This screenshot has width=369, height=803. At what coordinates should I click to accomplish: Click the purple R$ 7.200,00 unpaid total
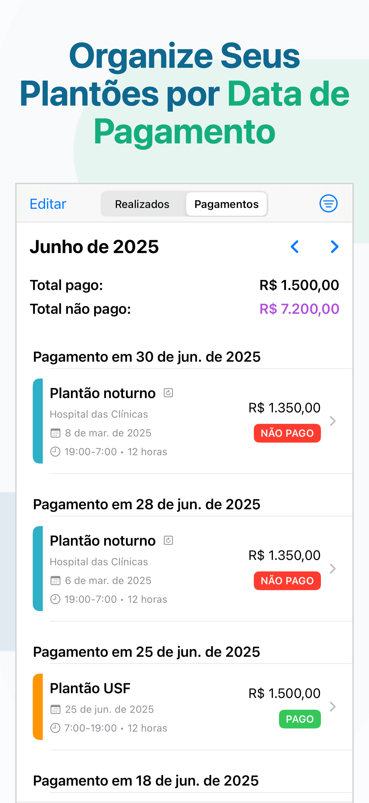[299, 309]
